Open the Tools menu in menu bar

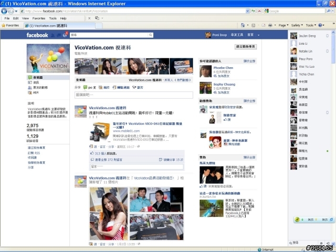(x=52, y=18)
